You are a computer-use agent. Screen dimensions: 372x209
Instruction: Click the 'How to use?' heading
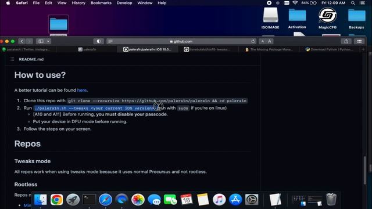coord(40,75)
